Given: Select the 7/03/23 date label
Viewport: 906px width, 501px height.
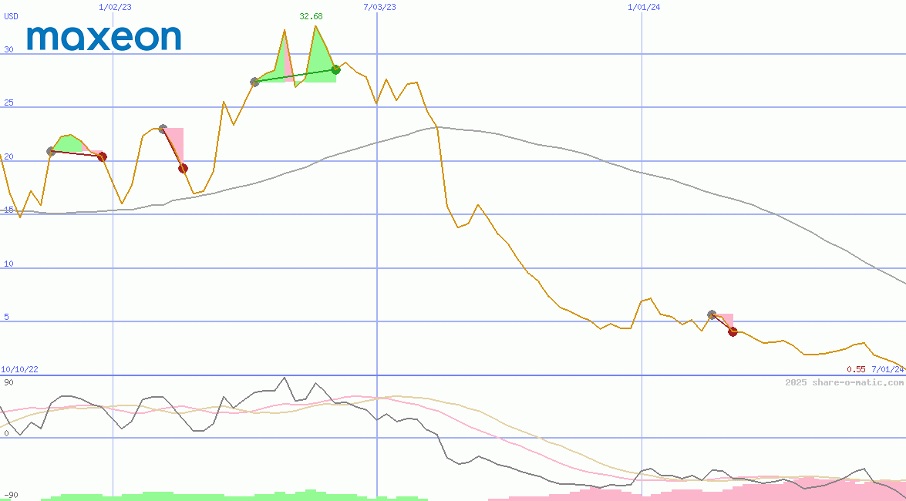Looking at the screenshot, I should pyautogui.click(x=379, y=7).
